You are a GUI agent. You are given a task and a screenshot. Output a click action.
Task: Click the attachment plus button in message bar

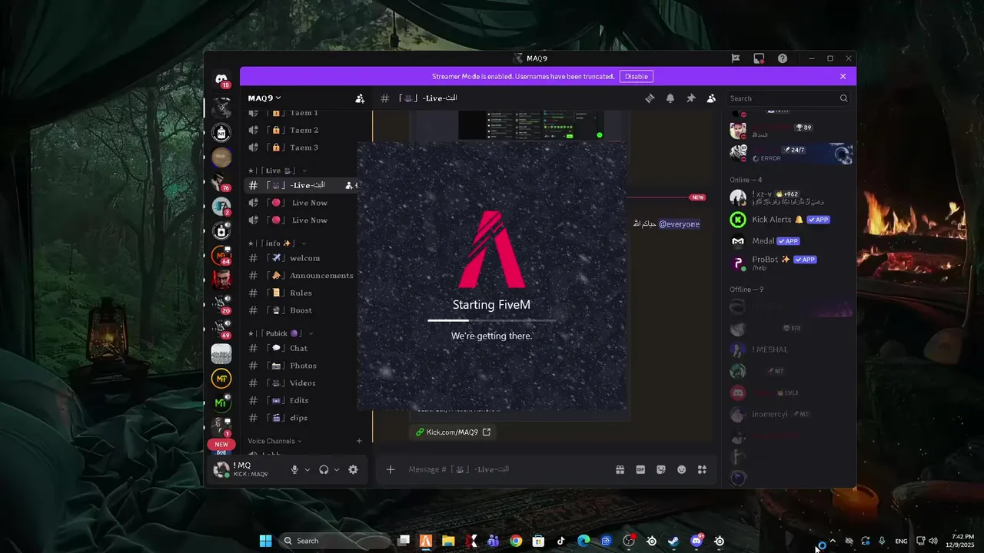point(391,469)
